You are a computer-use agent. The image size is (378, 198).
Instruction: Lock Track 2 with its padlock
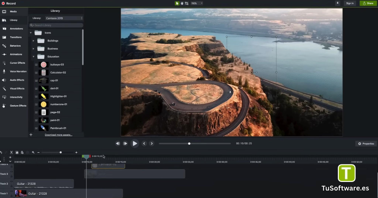pyautogui.click(x=11, y=186)
